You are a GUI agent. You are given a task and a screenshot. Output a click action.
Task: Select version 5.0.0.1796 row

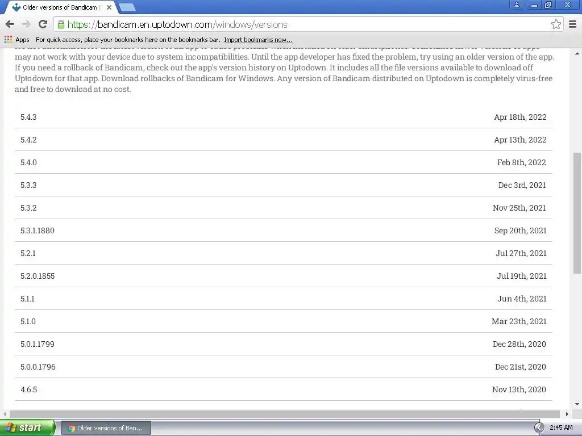coord(284,367)
